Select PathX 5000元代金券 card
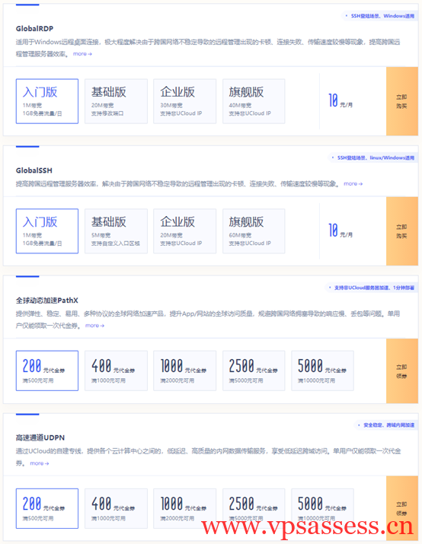The height and width of the screenshot is (544, 422). coord(322,371)
